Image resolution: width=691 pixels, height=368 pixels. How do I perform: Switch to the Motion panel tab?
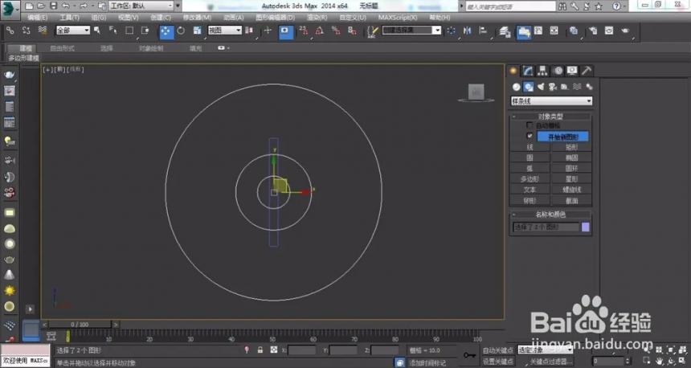(x=558, y=71)
